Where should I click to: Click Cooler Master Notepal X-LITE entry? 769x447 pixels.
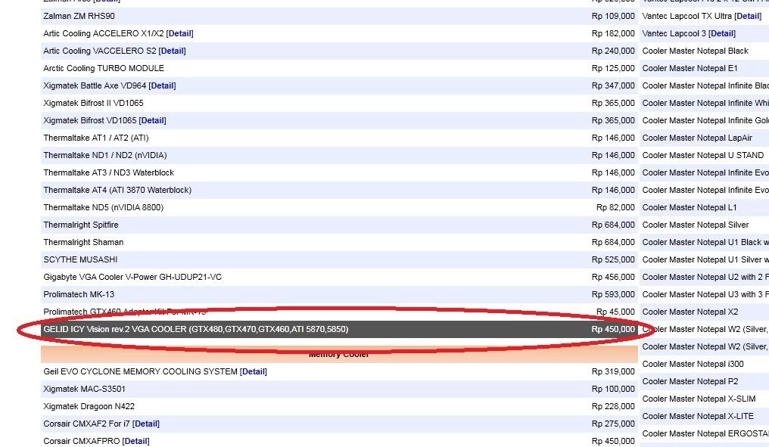point(698,416)
